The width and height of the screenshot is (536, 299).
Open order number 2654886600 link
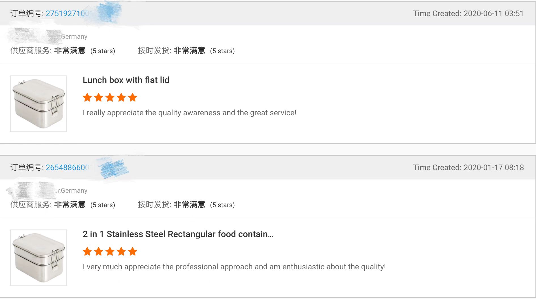click(67, 168)
